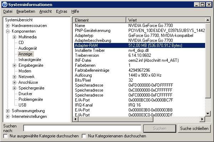The height and width of the screenshot is (142, 214).
Task: Click the horizontal scrollbar right arrow
Action: pyautogui.click(x=202, y=119)
